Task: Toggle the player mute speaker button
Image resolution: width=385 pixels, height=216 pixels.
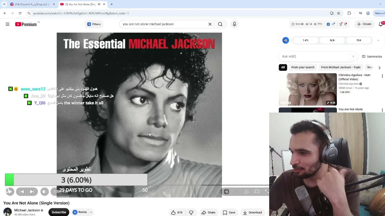Action: [x=45, y=192]
